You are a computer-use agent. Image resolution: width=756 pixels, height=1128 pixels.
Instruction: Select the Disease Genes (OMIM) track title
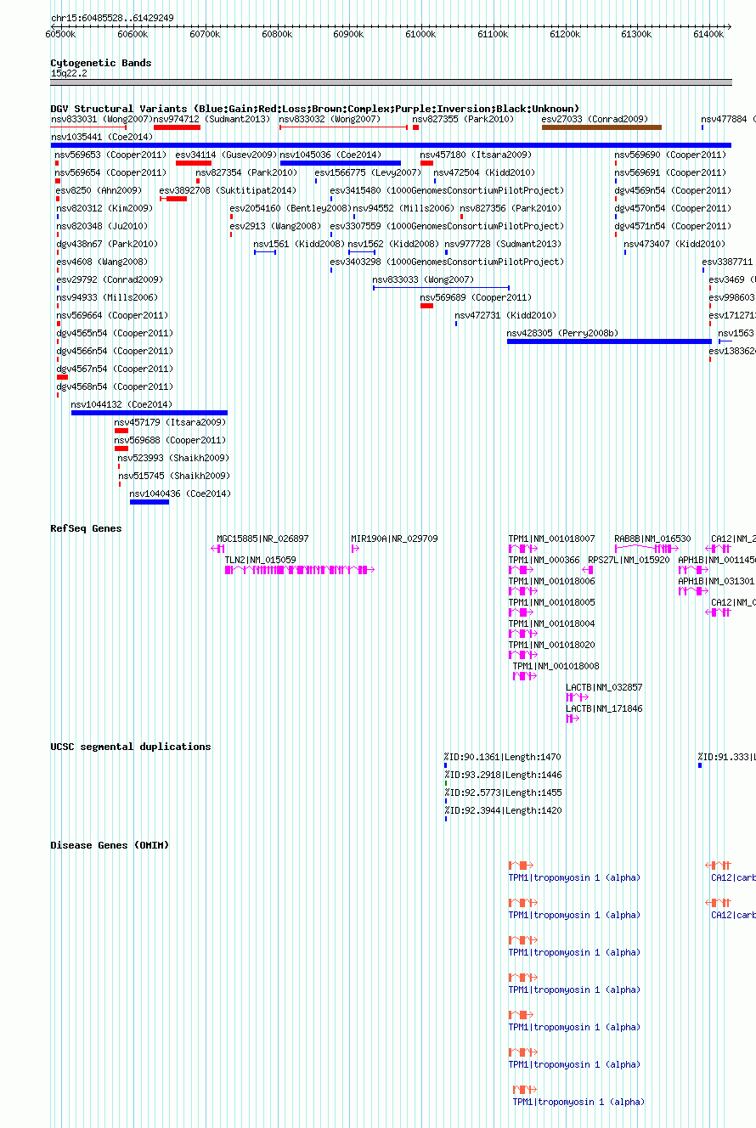click(110, 845)
